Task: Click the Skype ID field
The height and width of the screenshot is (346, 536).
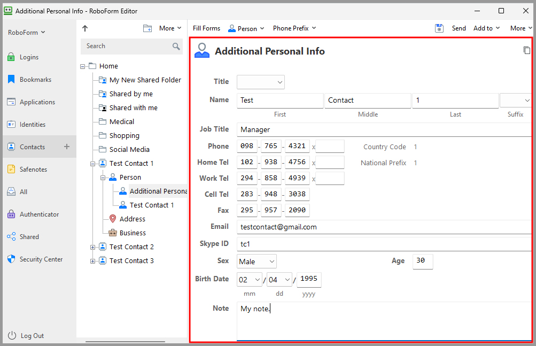Action: coord(384,244)
